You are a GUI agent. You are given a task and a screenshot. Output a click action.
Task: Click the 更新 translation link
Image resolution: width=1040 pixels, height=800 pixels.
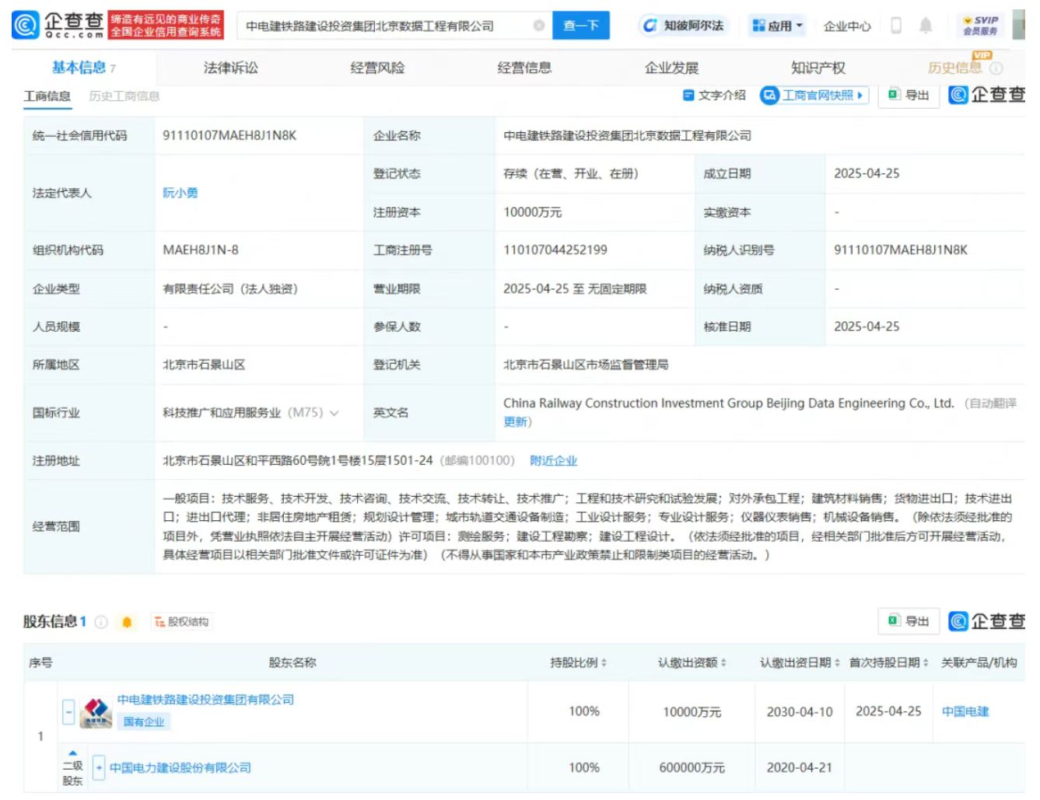516,421
